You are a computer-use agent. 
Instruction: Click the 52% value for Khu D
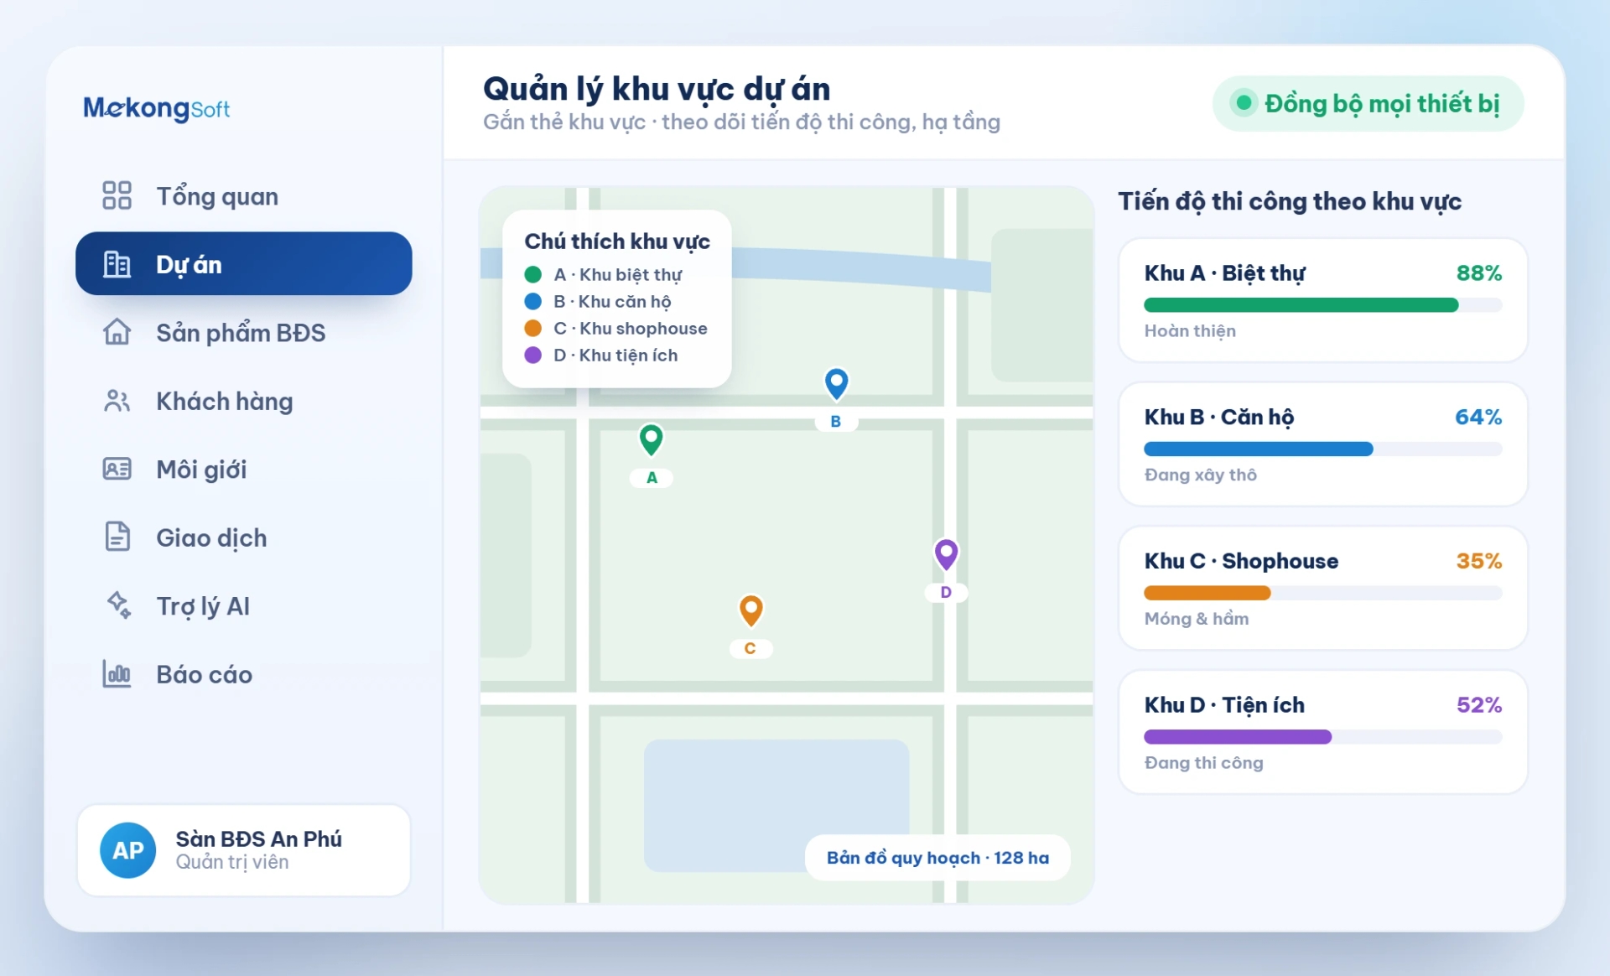click(1479, 704)
